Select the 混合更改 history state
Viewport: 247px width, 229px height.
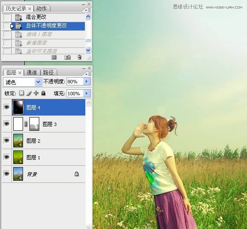click(x=44, y=17)
